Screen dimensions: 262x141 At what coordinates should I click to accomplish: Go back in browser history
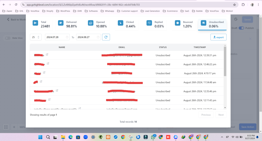click(4, 5)
